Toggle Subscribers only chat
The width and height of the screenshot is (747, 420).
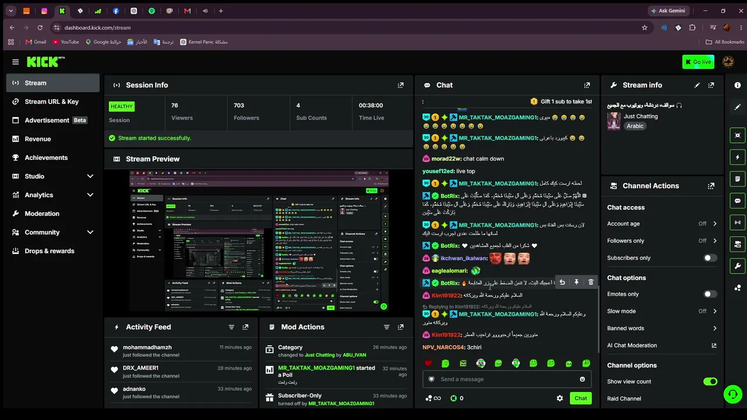[x=710, y=258]
